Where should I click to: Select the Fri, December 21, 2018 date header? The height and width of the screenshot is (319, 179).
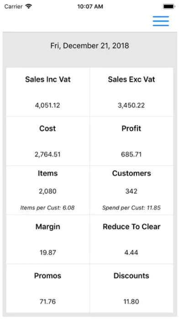coord(89,45)
